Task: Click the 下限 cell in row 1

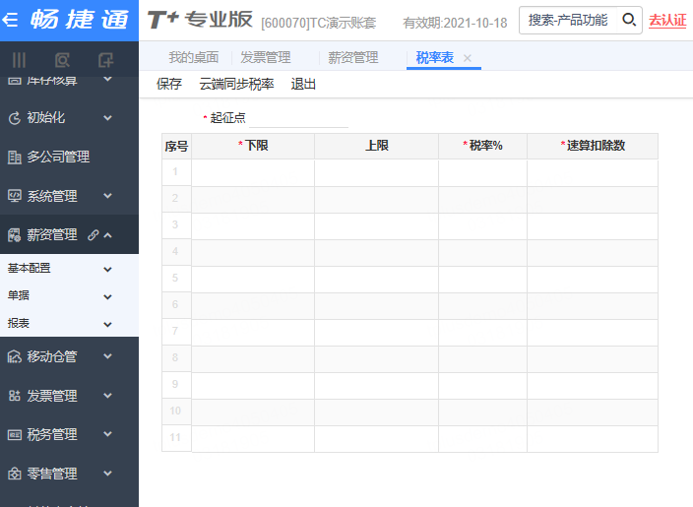Action: [253, 173]
